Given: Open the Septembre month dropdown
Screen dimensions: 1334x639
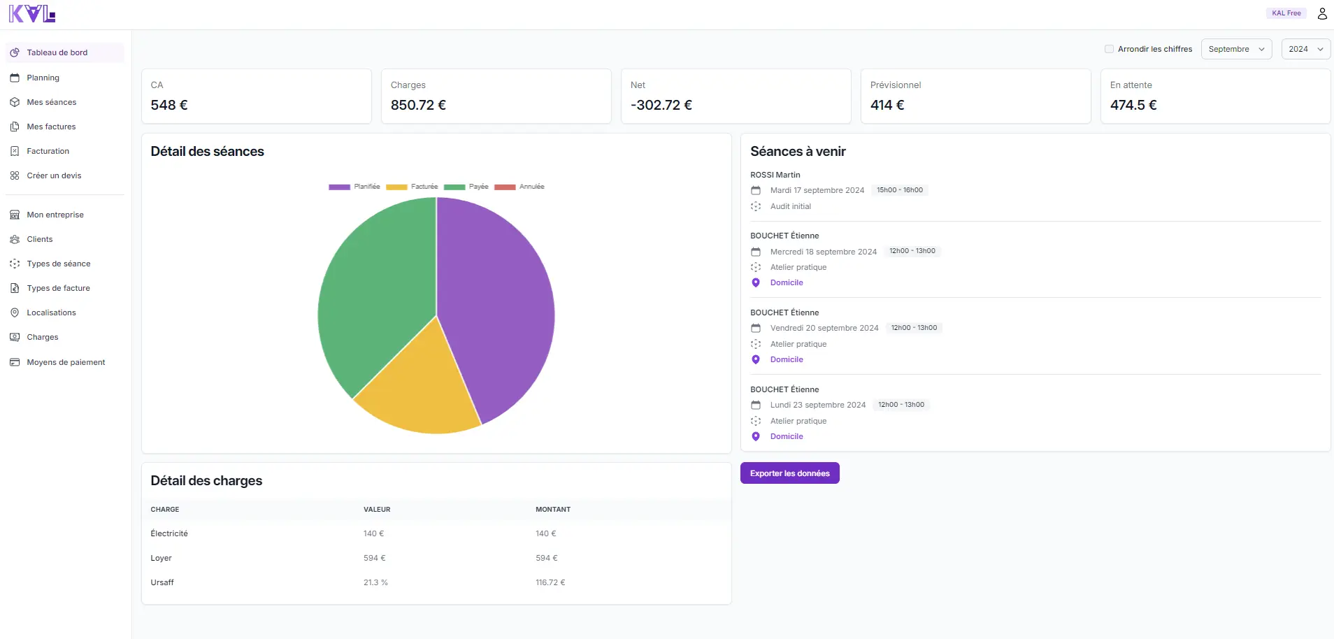Looking at the screenshot, I should (1235, 49).
